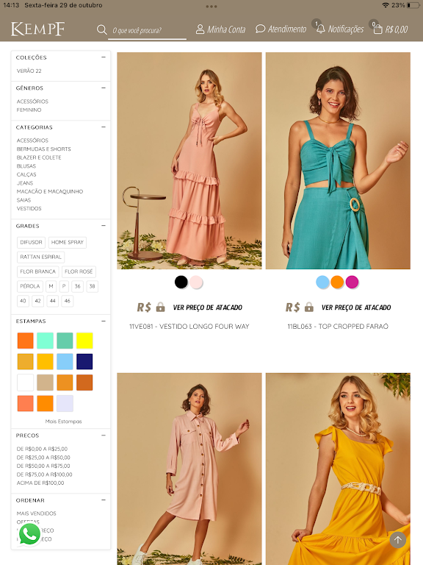Viewport: 423px width, 565px height.
Task: Filter by Feminino gender
Action: (29, 110)
